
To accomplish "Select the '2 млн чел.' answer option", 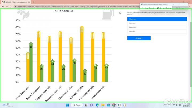I will point(157,31).
